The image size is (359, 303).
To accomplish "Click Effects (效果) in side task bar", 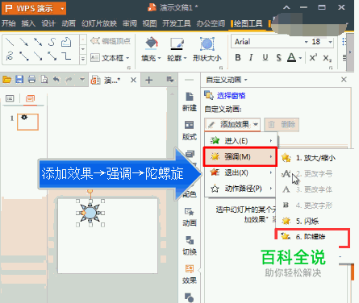I will 190,274.
